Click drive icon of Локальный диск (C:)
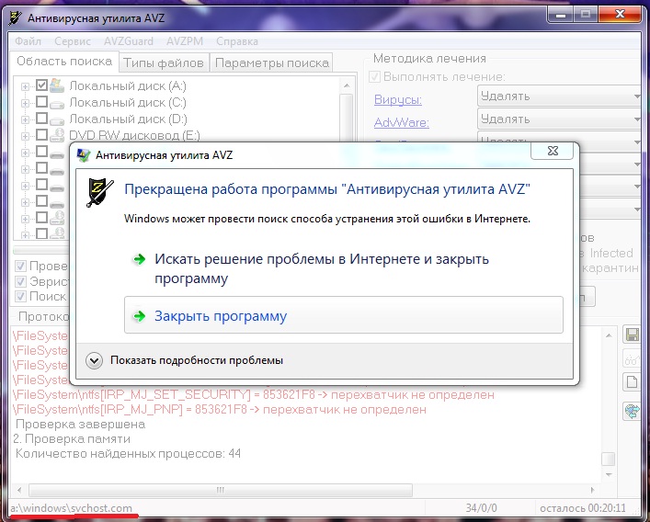This screenshot has width=650, height=522. (x=57, y=104)
